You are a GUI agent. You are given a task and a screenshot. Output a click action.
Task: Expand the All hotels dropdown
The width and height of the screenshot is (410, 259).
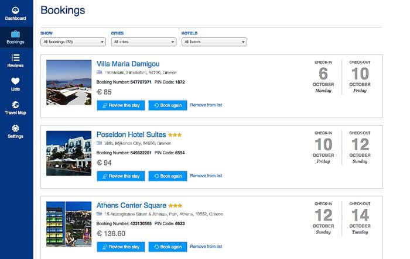(214, 42)
